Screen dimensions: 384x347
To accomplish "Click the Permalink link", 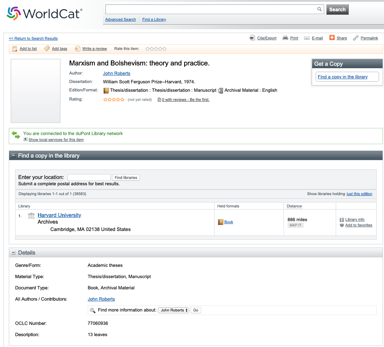I will 369,38.
